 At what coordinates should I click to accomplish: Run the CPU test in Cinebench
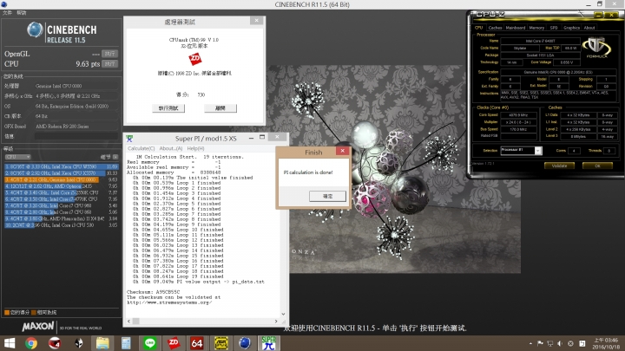(109, 63)
